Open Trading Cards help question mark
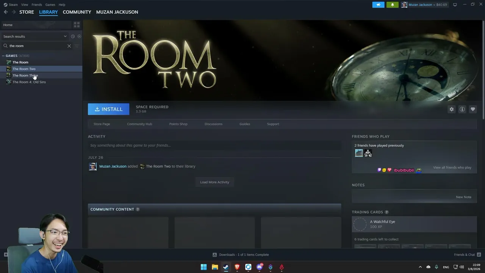The width and height of the screenshot is (485, 273). pos(386,212)
